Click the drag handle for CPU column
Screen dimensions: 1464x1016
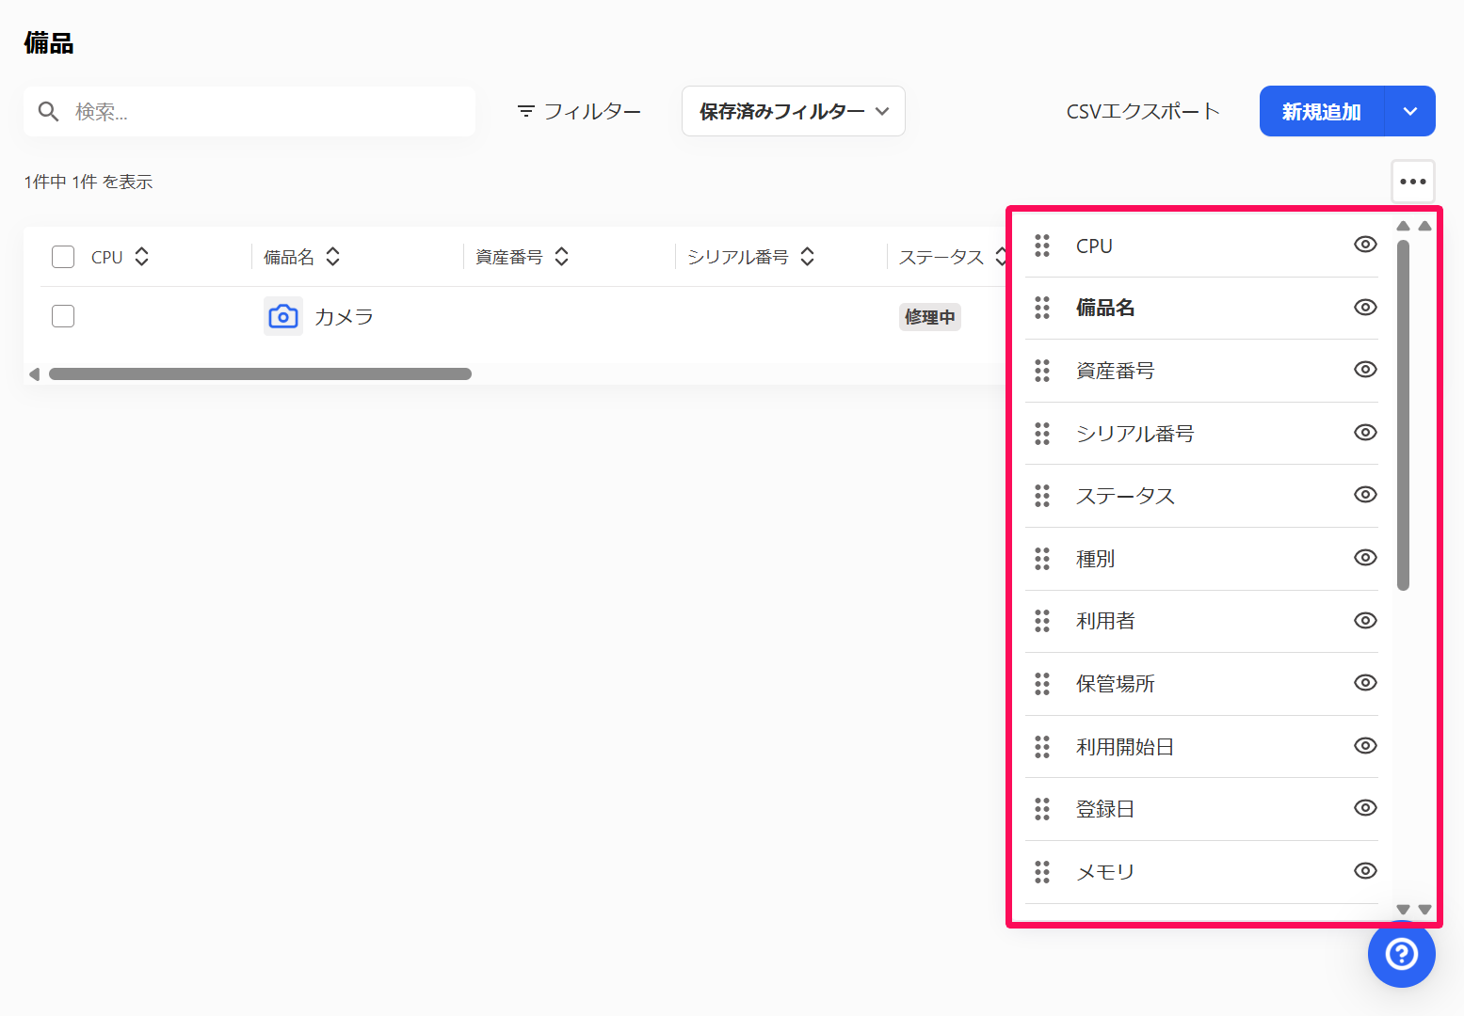[x=1042, y=246]
